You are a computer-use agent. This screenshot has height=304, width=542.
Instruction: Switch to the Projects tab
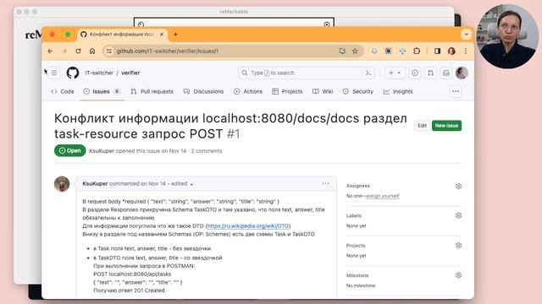(287, 91)
